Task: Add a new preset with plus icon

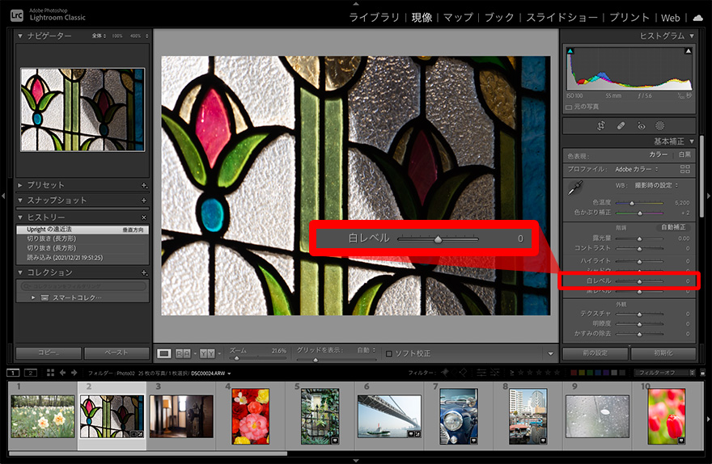Action: pos(144,185)
